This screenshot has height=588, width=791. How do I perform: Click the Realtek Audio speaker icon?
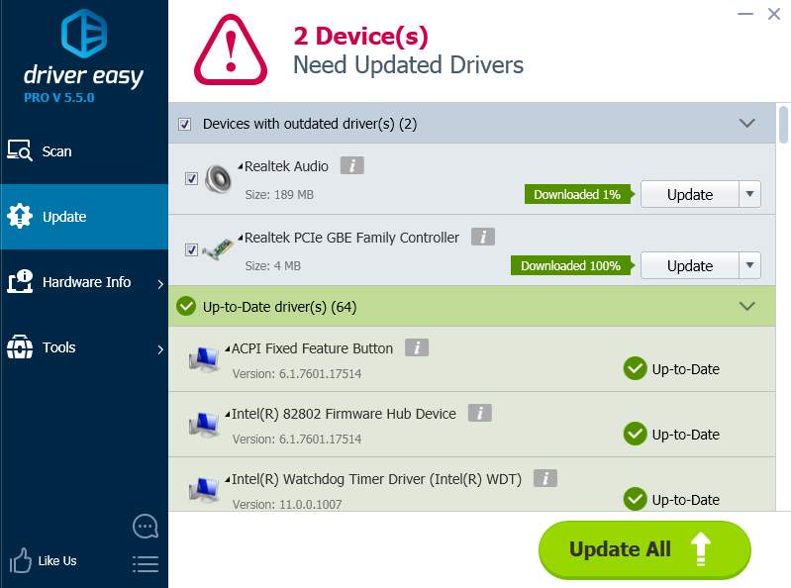218,178
